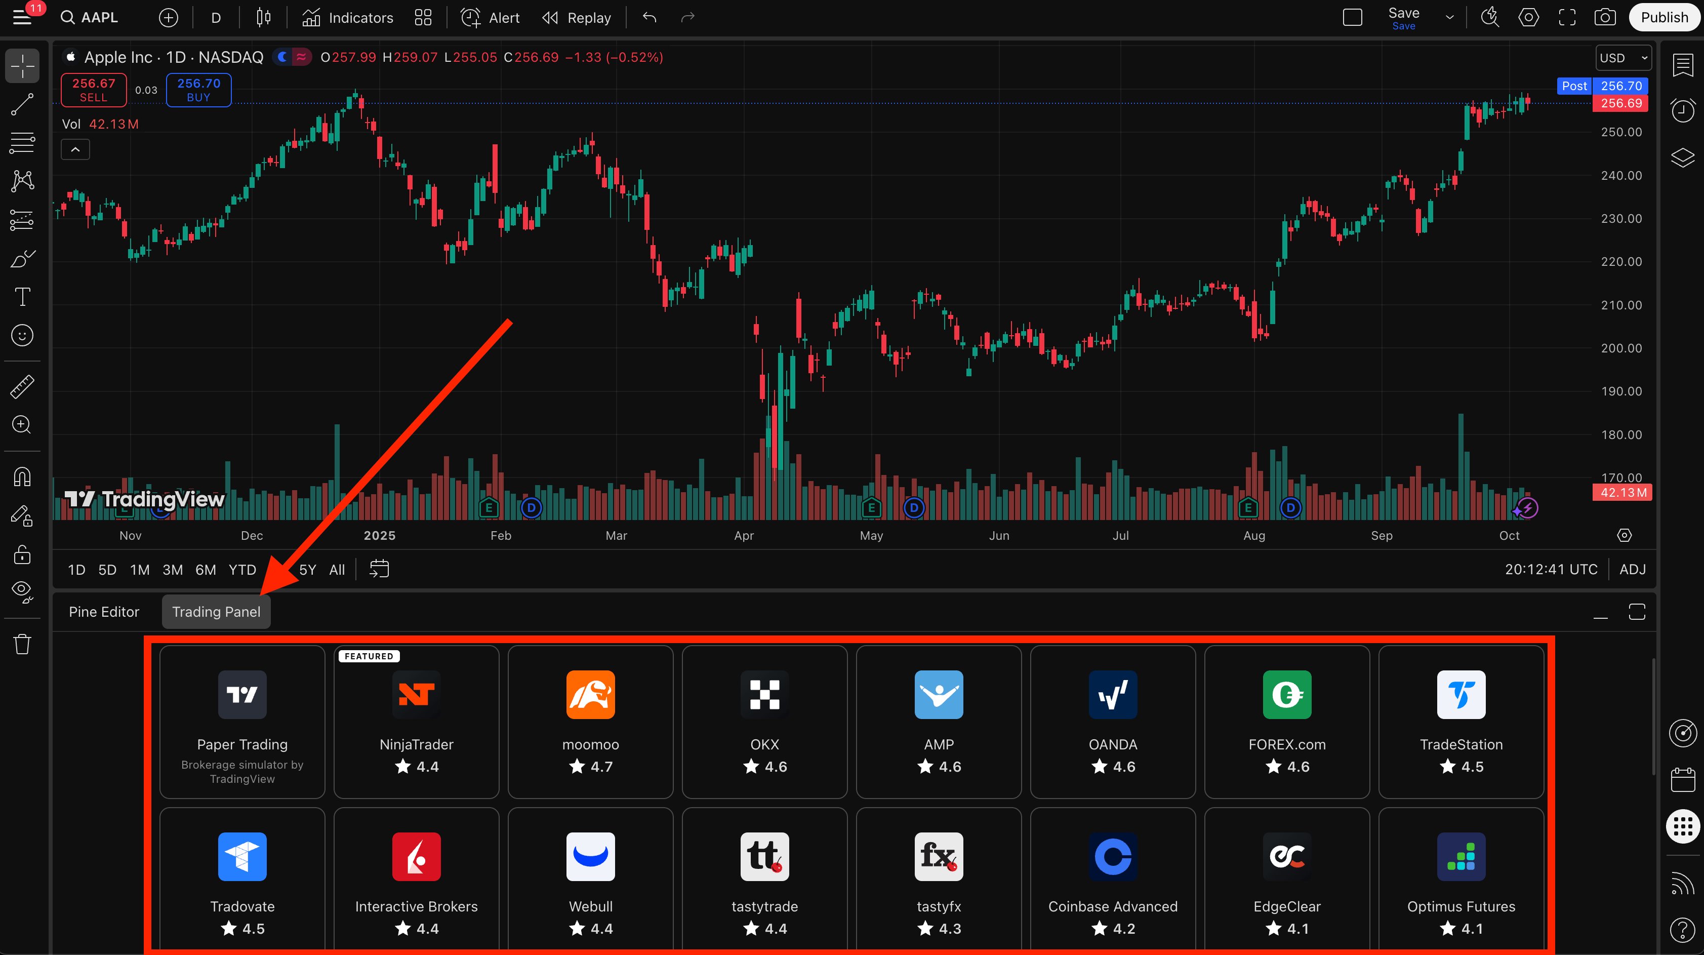
Task: Collapse the indicator legend chevron
Action: pos(75,149)
